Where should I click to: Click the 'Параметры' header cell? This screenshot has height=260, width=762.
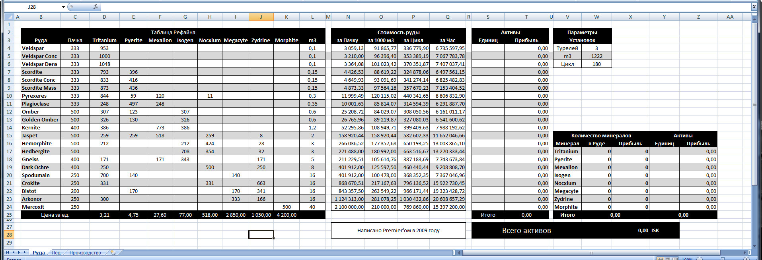point(582,32)
